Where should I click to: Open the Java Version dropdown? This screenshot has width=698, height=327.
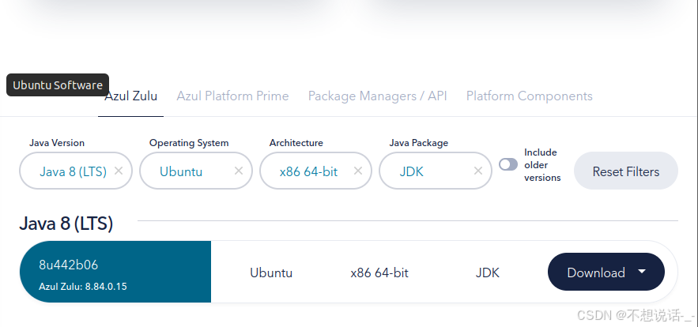point(76,171)
